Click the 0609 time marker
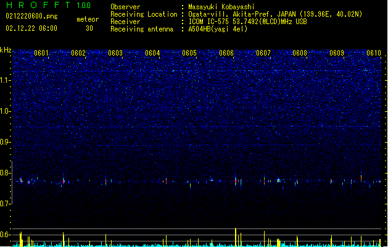The width and height of the screenshot is (388, 247). 337,53
